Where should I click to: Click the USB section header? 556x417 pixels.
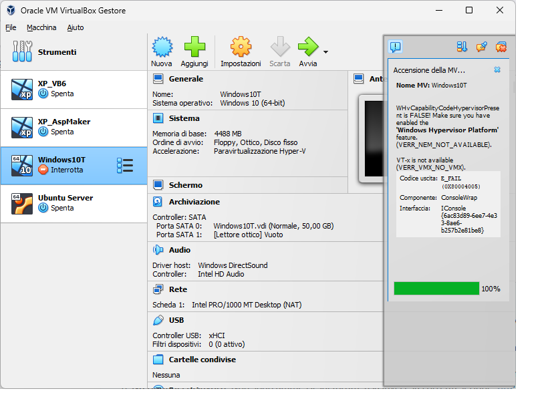(176, 320)
